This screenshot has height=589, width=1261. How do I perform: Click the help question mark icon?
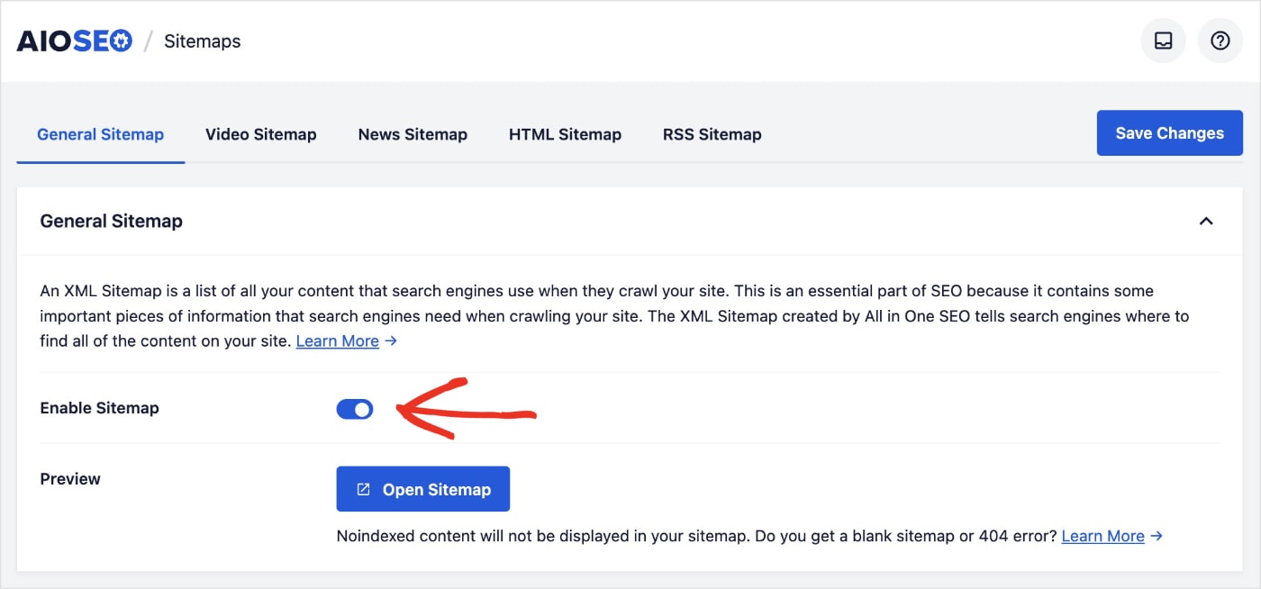point(1220,41)
